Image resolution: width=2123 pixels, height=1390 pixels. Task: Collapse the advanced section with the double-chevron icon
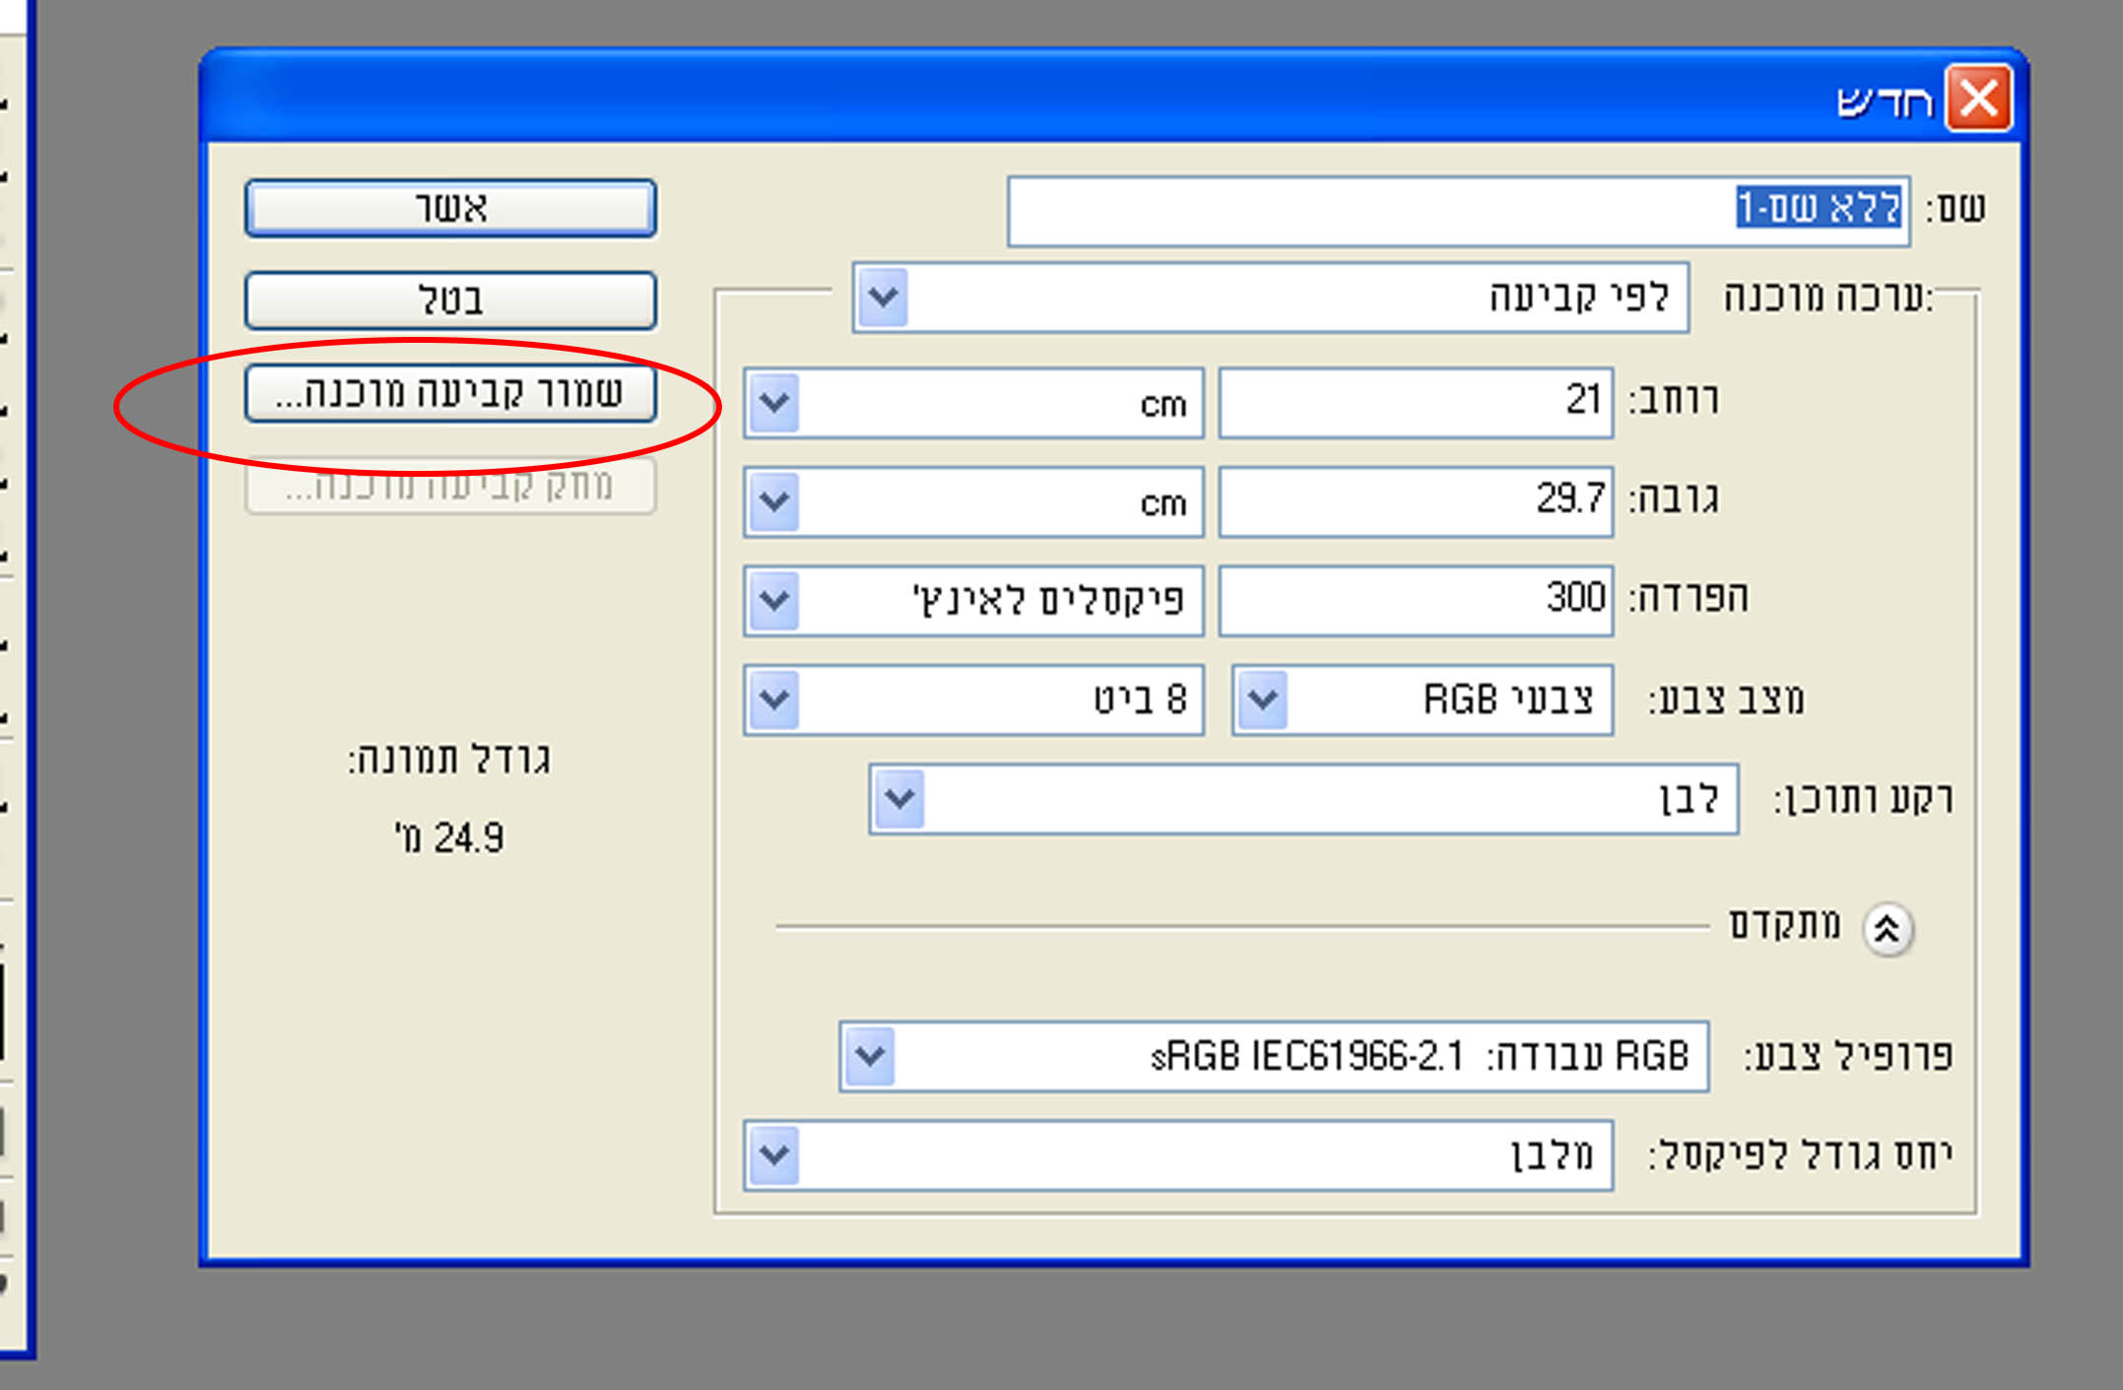[1887, 929]
